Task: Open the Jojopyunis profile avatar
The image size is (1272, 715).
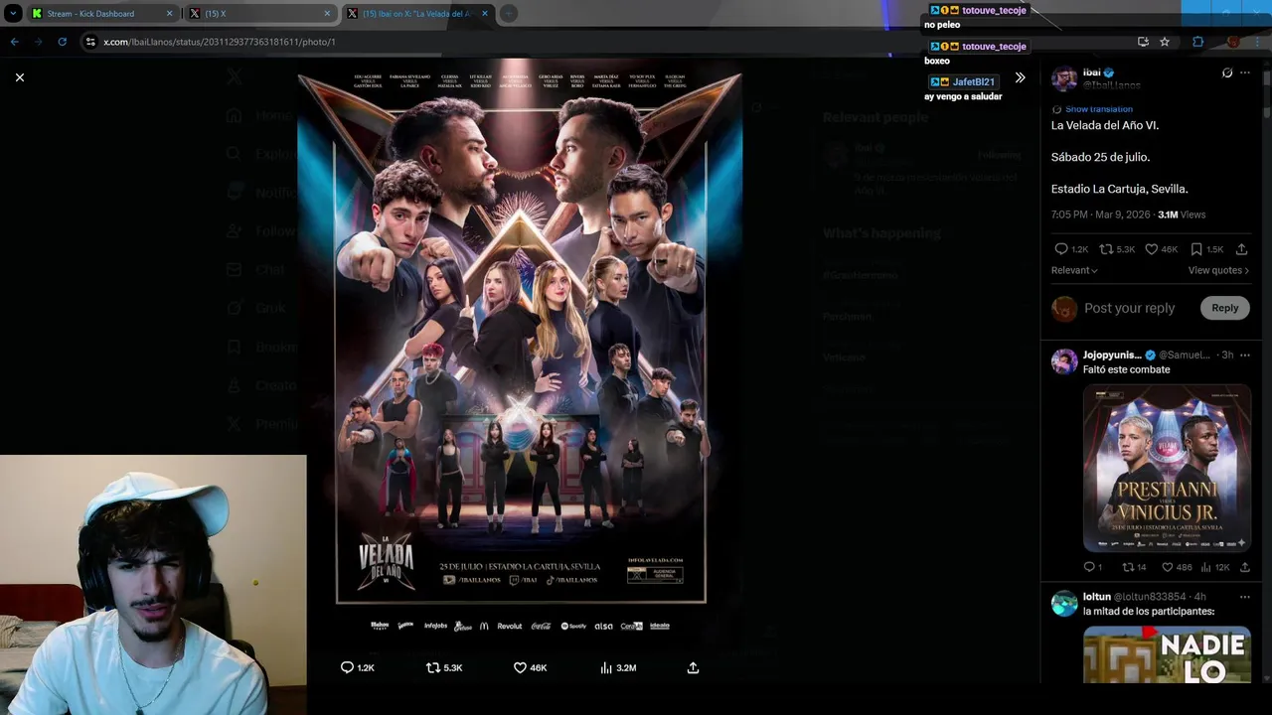Action: tap(1064, 361)
